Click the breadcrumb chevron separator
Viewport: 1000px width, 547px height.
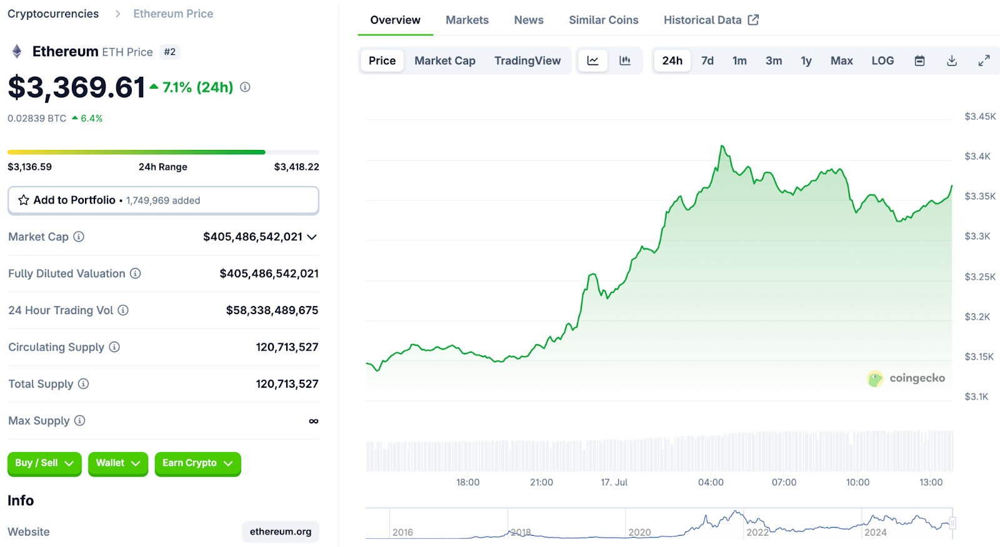(x=117, y=14)
